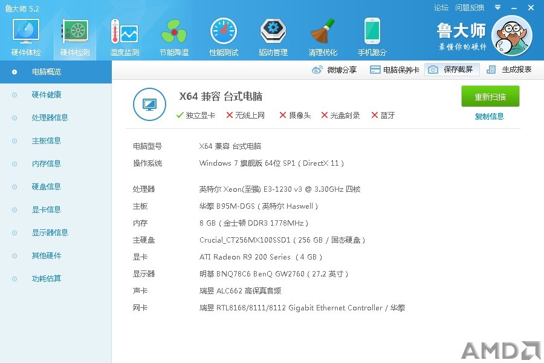Minimize the 鲁大师 window
Screen dimensions: 544x363
(514, 8)
